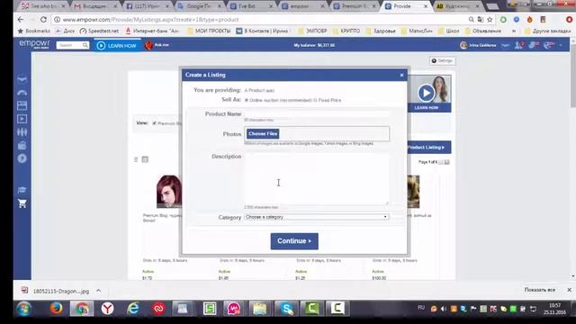
Task: Click the marketplace store sidebar icon
Action: [22, 106]
